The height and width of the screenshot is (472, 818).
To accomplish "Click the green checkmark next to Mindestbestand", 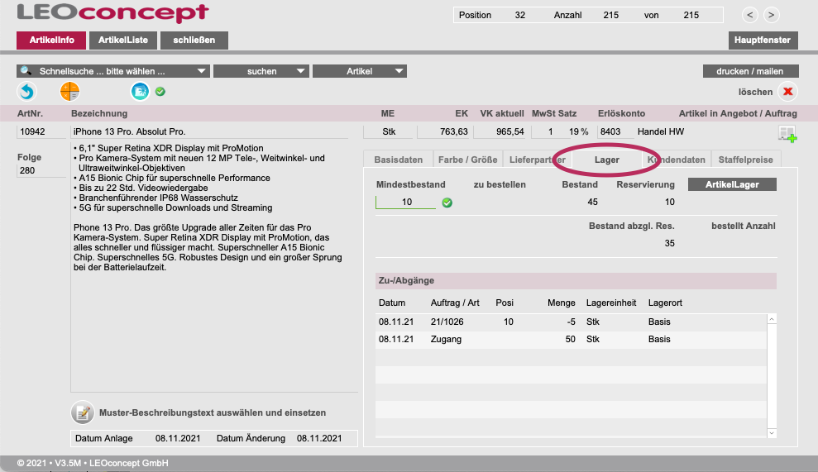I will (x=447, y=203).
